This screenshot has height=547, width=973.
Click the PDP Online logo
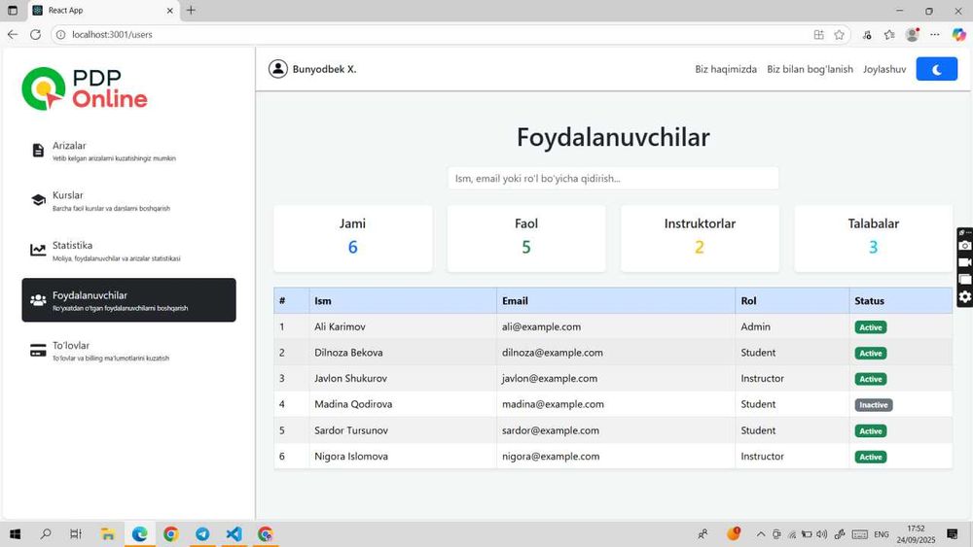[85, 88]
